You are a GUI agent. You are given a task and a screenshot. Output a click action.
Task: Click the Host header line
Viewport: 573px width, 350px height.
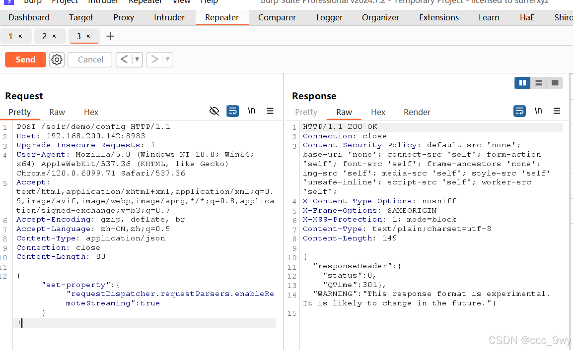81,136
